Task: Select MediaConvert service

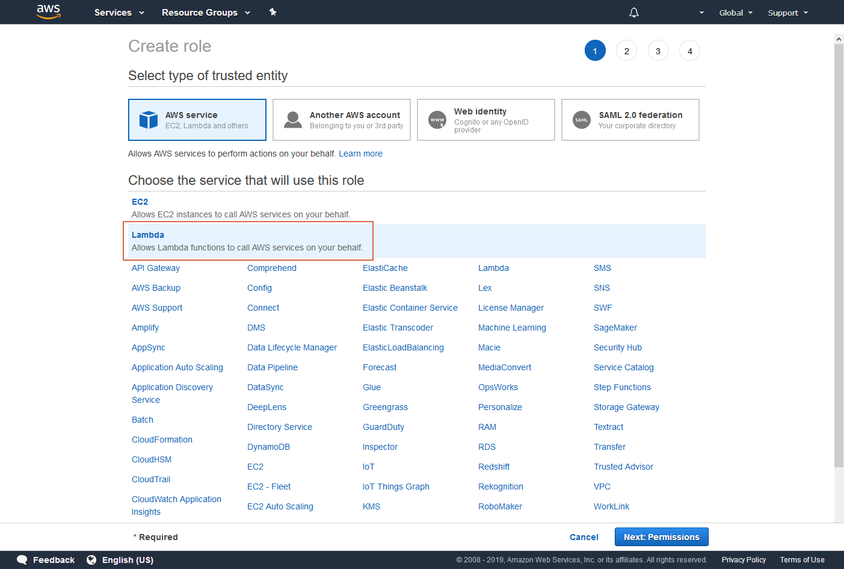Action: pos(505,367)
